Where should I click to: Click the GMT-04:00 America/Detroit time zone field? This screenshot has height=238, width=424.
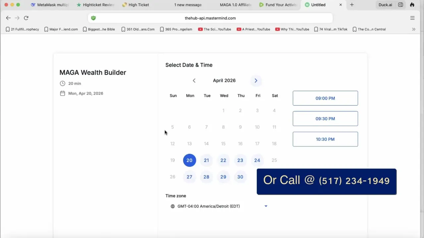(220, 206)
